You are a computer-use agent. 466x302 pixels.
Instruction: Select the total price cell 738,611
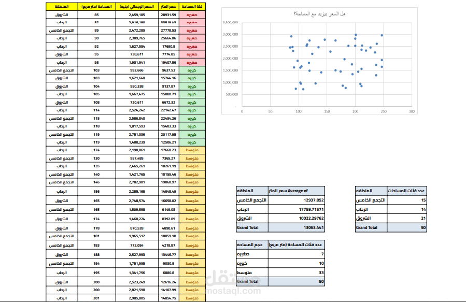pos(137,54)
